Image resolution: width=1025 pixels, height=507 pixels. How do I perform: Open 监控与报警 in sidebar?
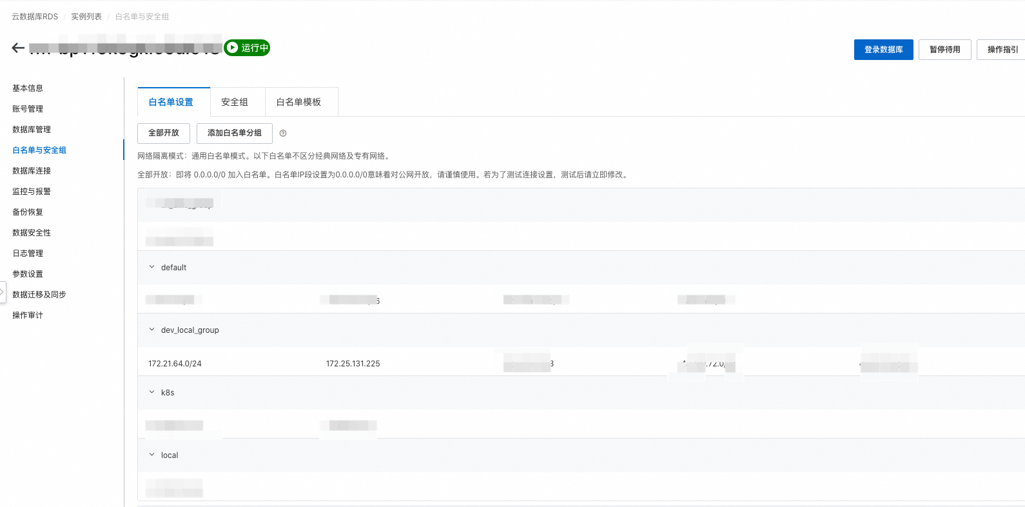(x=32, y=192)
